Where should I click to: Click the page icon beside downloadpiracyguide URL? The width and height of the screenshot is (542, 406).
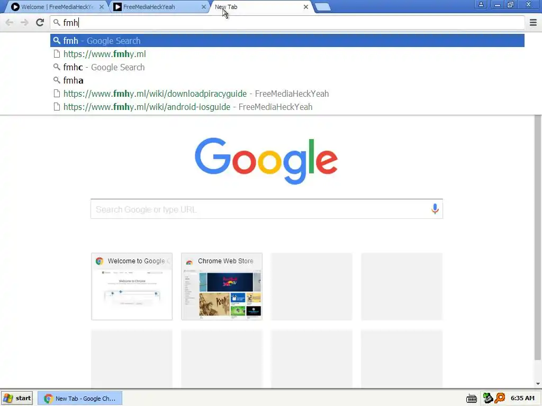tap(57, 94)
